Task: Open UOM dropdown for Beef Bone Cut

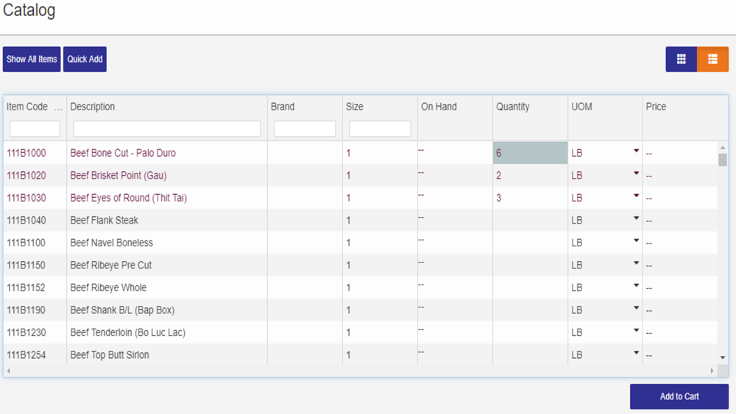Action: click(636, 151)
